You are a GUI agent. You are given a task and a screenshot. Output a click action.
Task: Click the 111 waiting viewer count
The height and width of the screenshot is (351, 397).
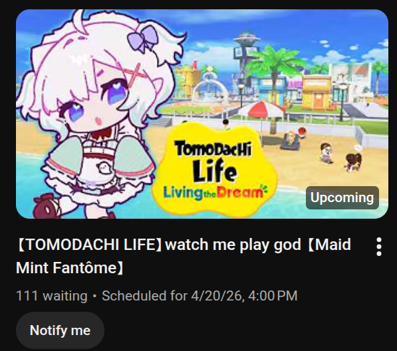pos(52,296)
